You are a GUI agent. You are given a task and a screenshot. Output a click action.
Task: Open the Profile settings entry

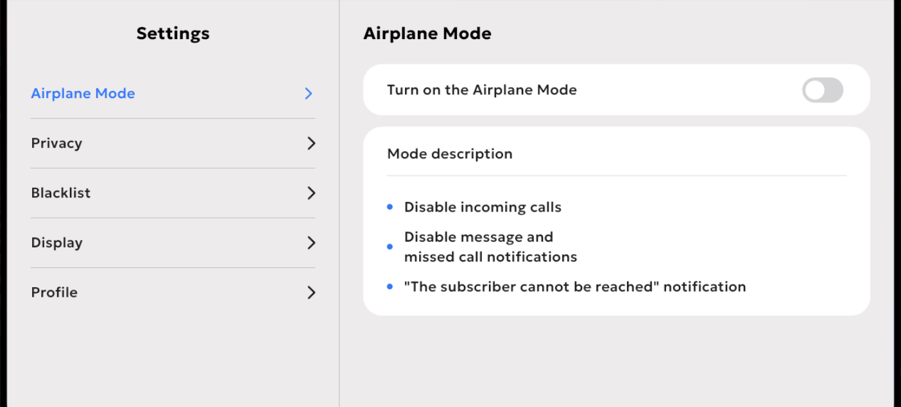173,292
